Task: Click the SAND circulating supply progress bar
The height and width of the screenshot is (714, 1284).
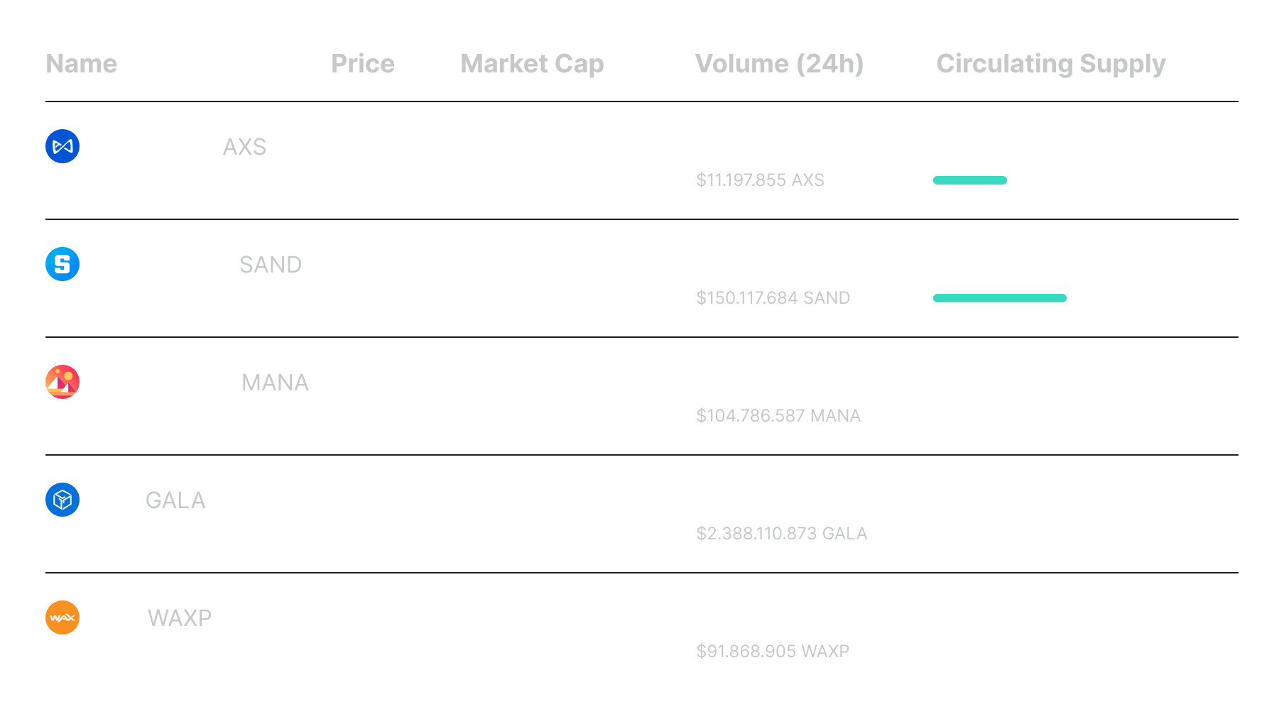Action: point(999,298)
